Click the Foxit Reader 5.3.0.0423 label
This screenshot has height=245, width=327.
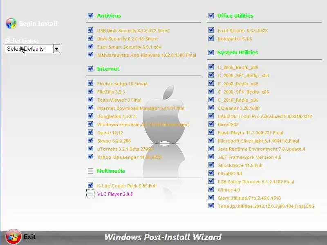click(x=242, y=31)
